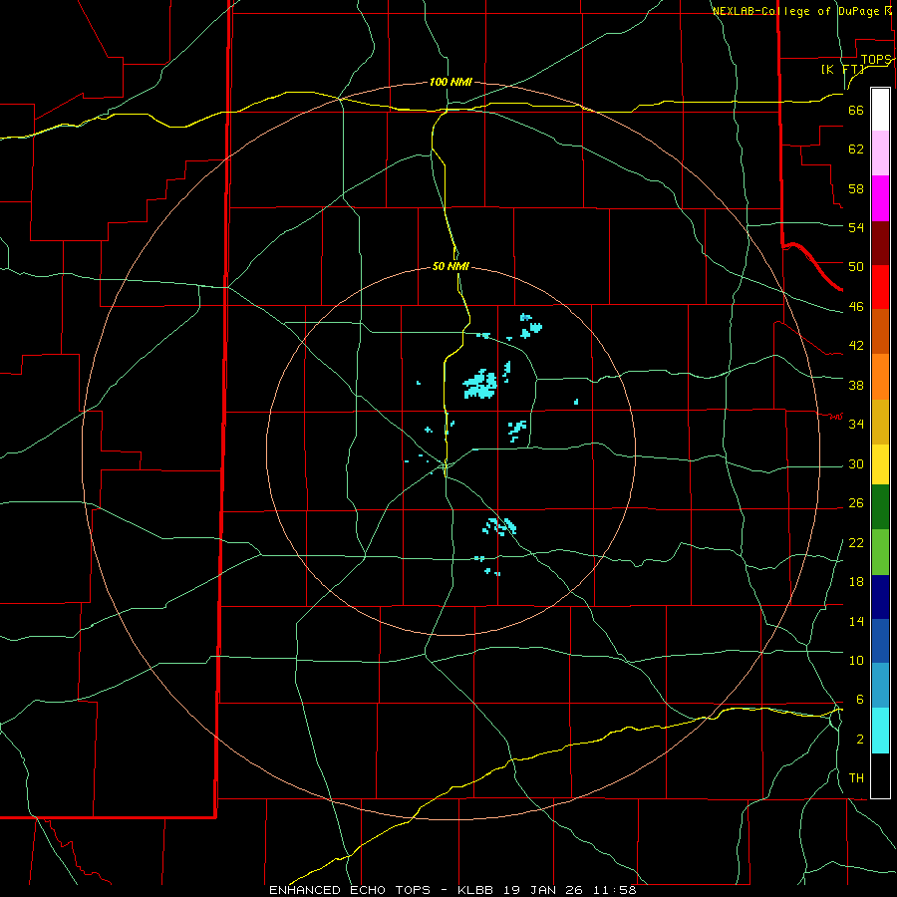Select the white 66 kft legend color
This screenshot has width=897, height=897.
coord(880,110)
